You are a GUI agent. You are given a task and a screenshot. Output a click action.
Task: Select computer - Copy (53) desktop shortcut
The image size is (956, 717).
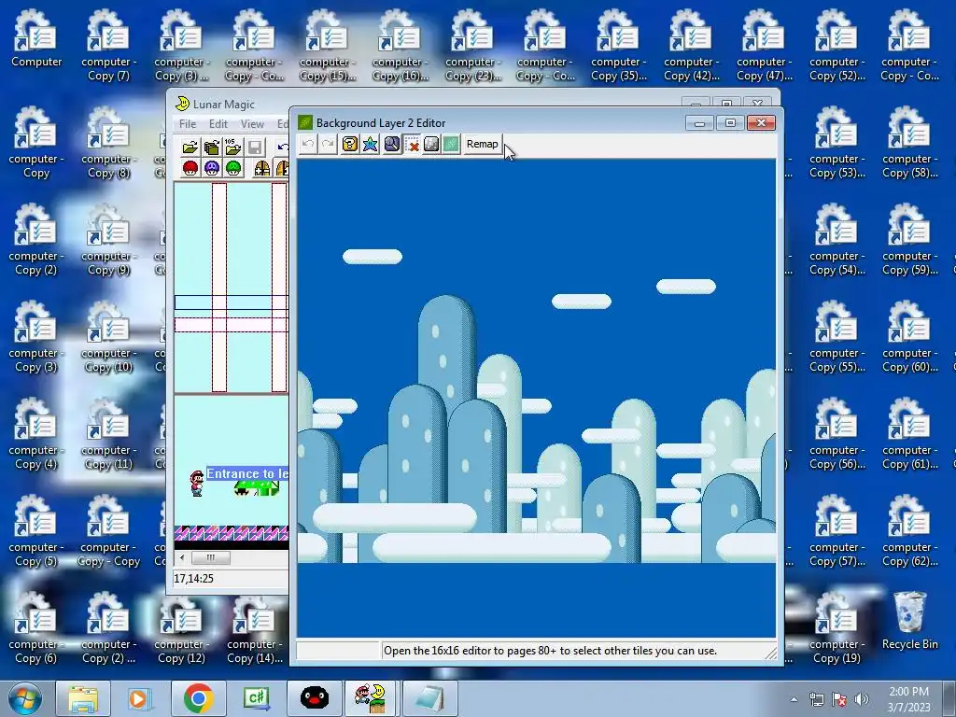pos(836,143)
